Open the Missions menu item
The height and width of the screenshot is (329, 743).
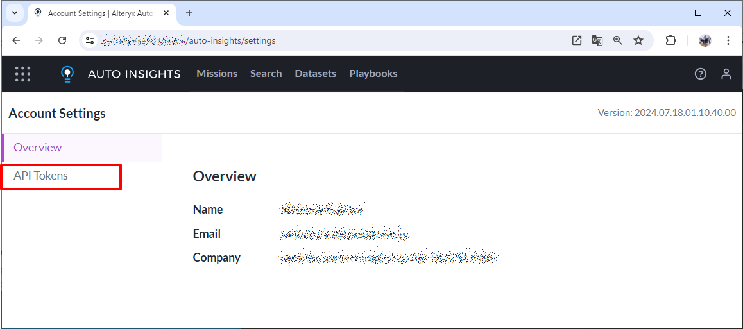217,74
